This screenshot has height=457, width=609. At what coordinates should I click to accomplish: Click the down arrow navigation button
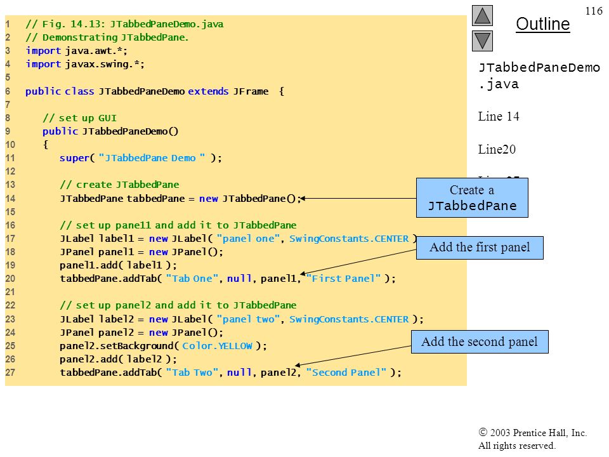click(x=482, y=41)
